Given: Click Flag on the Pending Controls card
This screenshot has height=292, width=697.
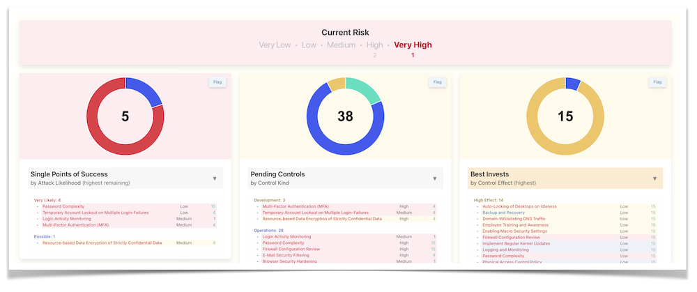Looking at the screenshot, I should point(437,82).
